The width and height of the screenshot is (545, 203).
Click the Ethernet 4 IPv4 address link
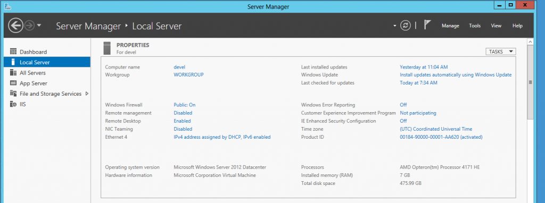[222, 137]
